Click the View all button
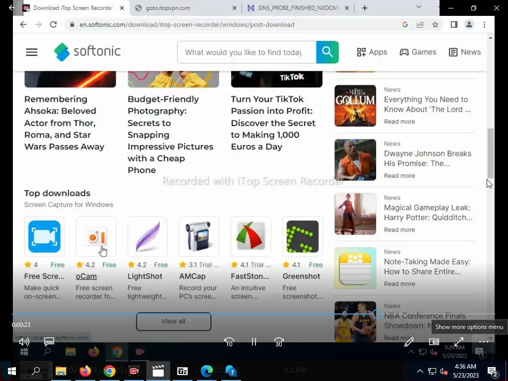This screenshot has height=381, width=508. pyautogui.click(x=174, y=321)
